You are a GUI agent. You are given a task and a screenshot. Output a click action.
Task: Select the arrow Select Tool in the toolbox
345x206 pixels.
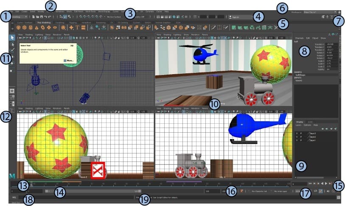point(12,38)
